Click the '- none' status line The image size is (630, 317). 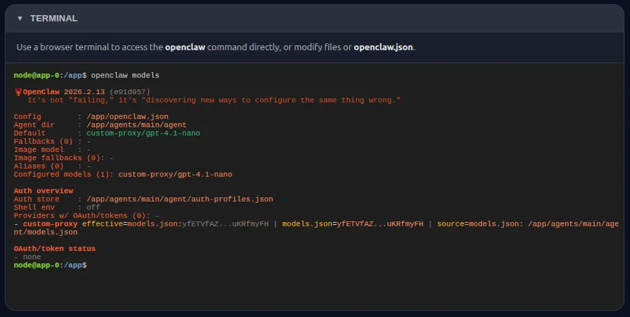pyautogui.click(x=28, y=256)
